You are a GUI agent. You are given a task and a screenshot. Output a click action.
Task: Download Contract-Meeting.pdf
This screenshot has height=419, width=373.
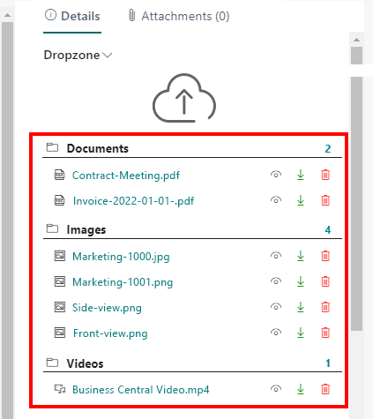[301, 175]
